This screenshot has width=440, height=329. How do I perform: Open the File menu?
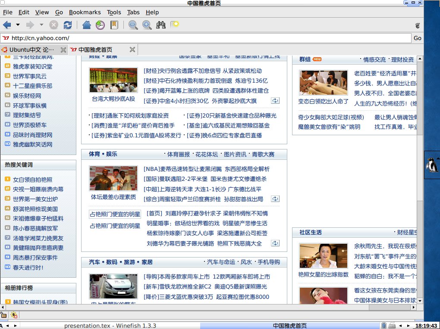click(x=8, y=12)
